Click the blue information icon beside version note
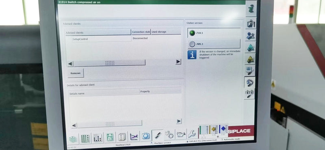This screenshot has height=150, width=325. point(192,55)
